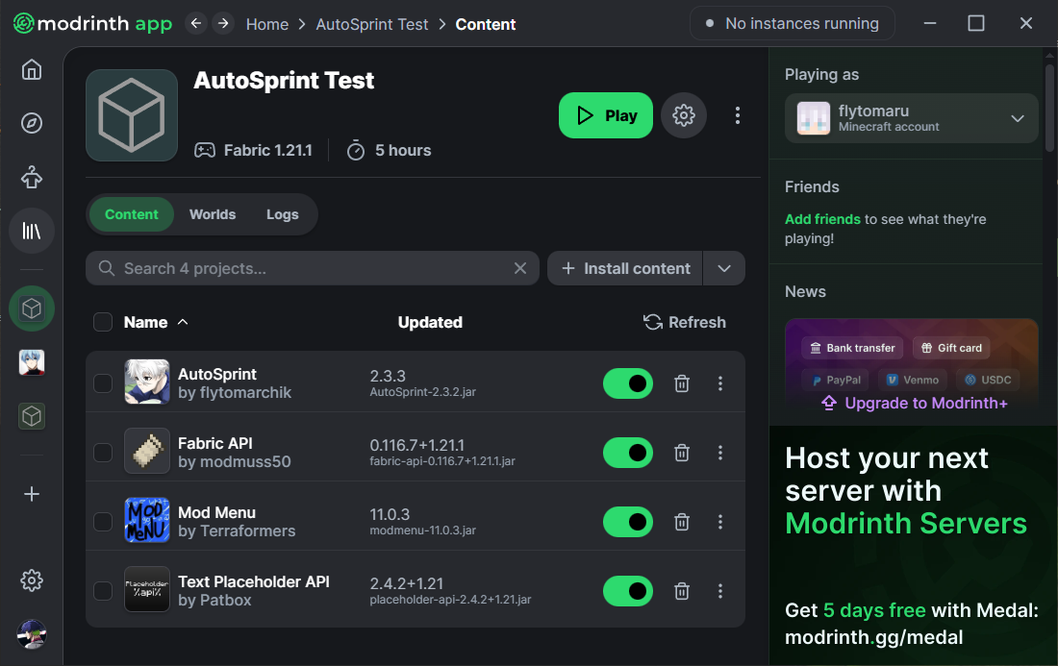Disable the Mod Menu toggle
Screen dimensions: 1058x666
pyautogui.click(x=627, y=522)
